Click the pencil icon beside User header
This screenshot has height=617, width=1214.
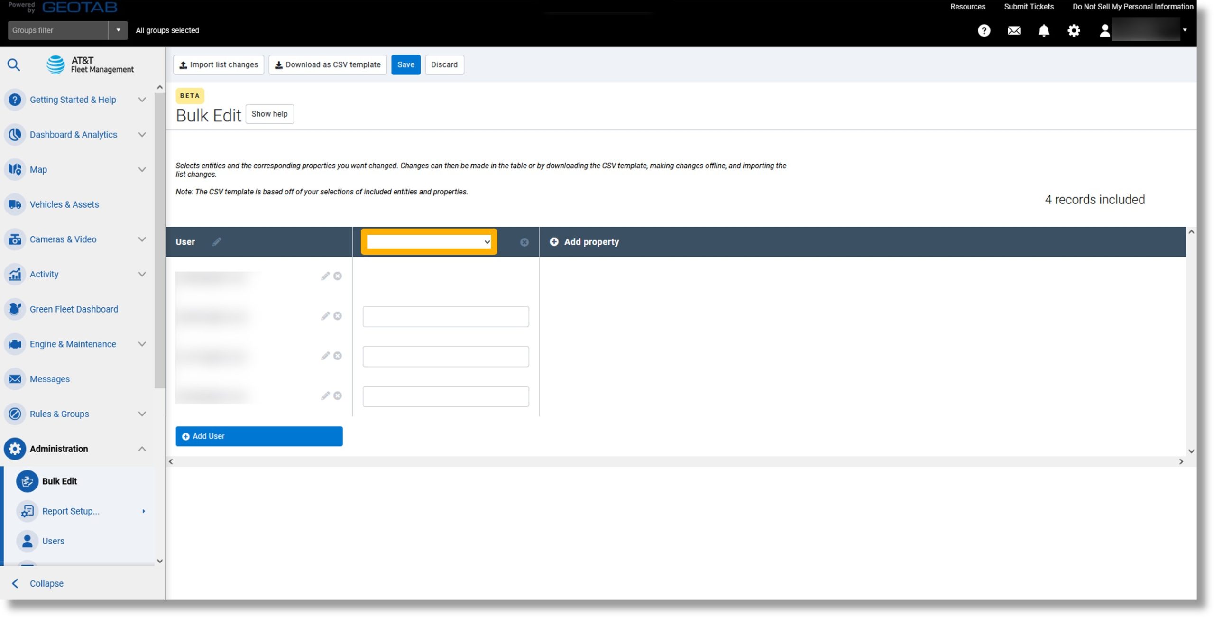click(217, 242)
